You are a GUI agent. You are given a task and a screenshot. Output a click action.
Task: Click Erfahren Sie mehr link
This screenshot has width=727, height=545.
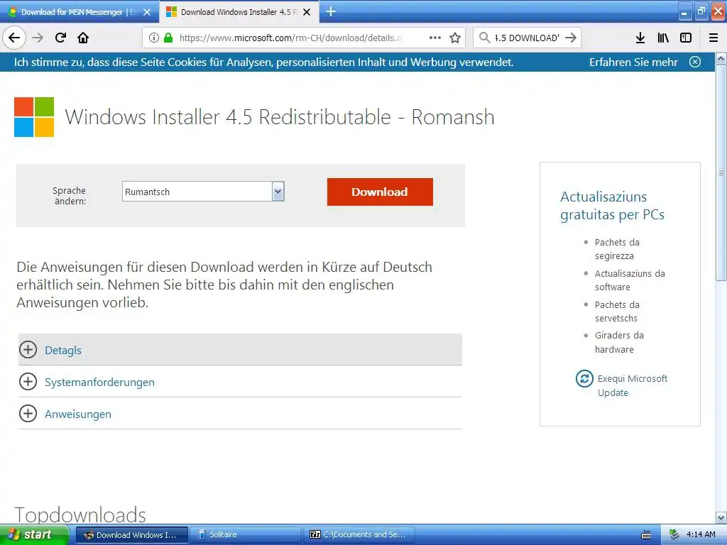(x=633, y=62)
